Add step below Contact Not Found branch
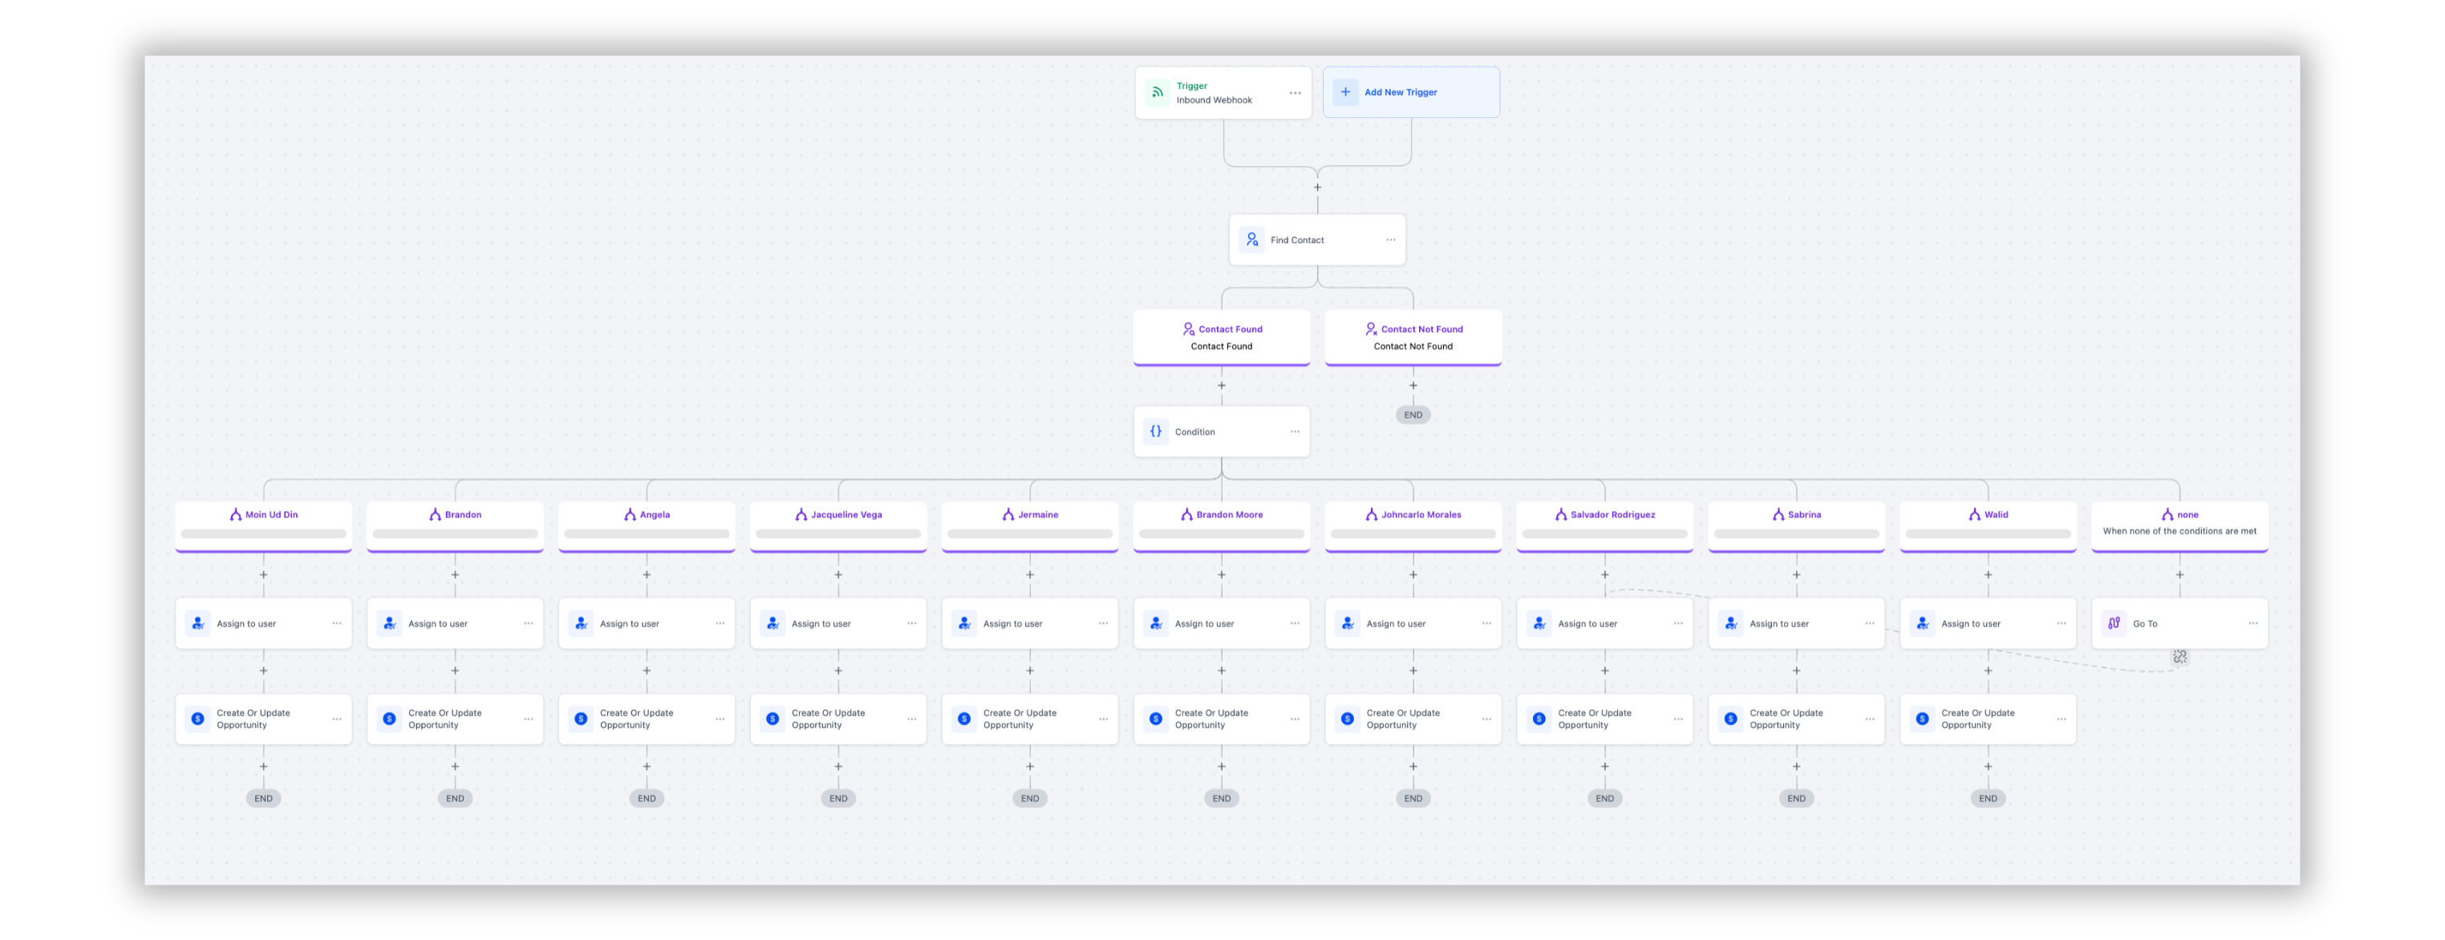The width and height of the screenshot is (2445, 940). point(1413,385)
